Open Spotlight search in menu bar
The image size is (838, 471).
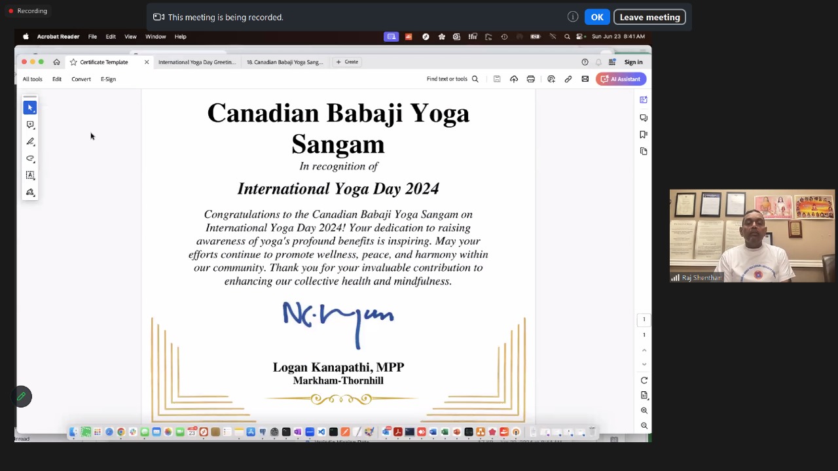point(567,37)
